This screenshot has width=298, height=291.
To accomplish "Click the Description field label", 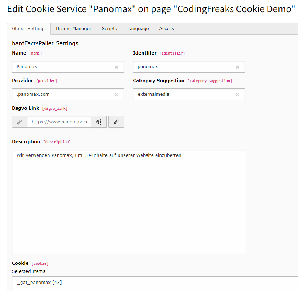I will point(26,142).
